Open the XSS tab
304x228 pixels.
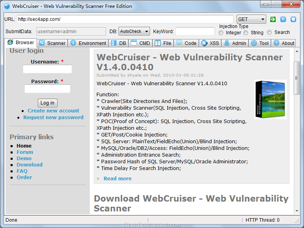point(210,43)
